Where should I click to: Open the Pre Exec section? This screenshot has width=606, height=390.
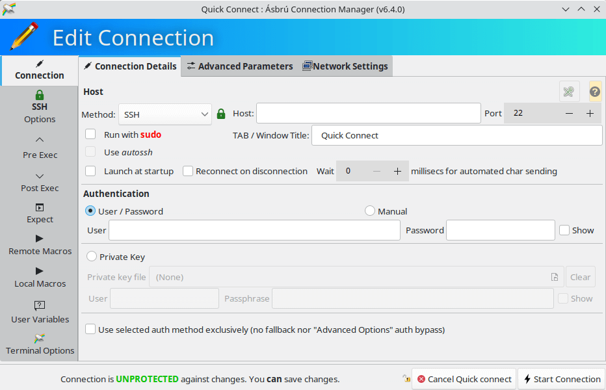(40, 148)
